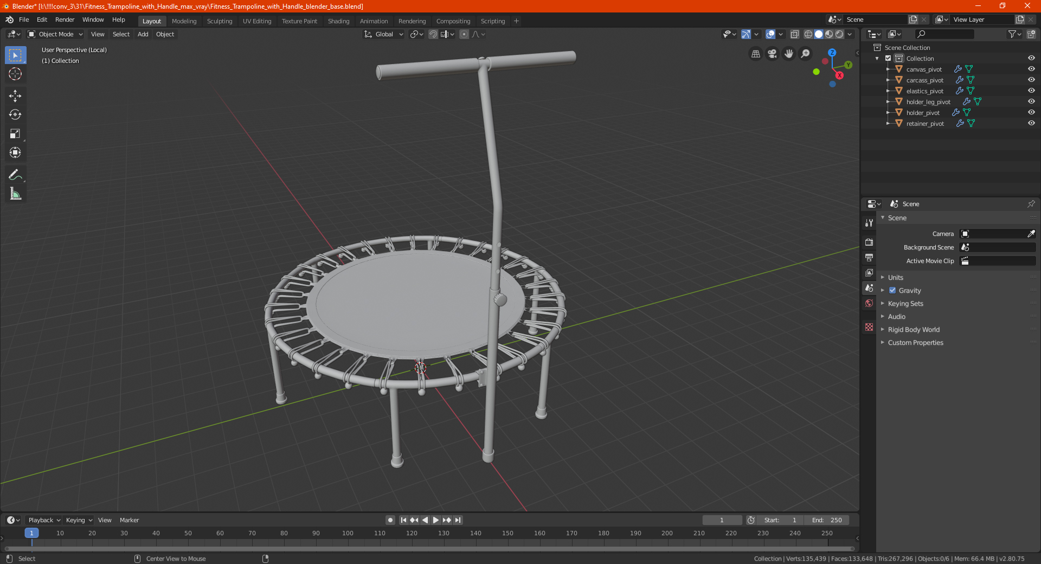Open the Playback dropdown

[44, 520]
